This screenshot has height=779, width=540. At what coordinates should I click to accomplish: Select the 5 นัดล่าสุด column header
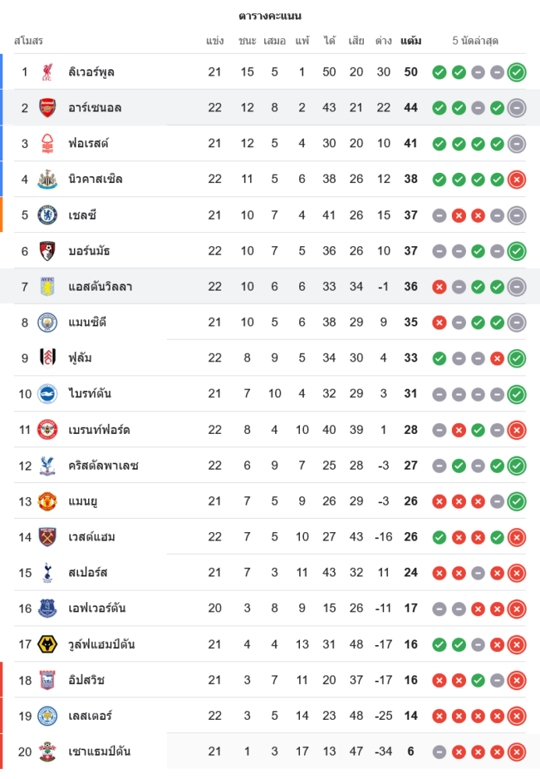[475, 41]
